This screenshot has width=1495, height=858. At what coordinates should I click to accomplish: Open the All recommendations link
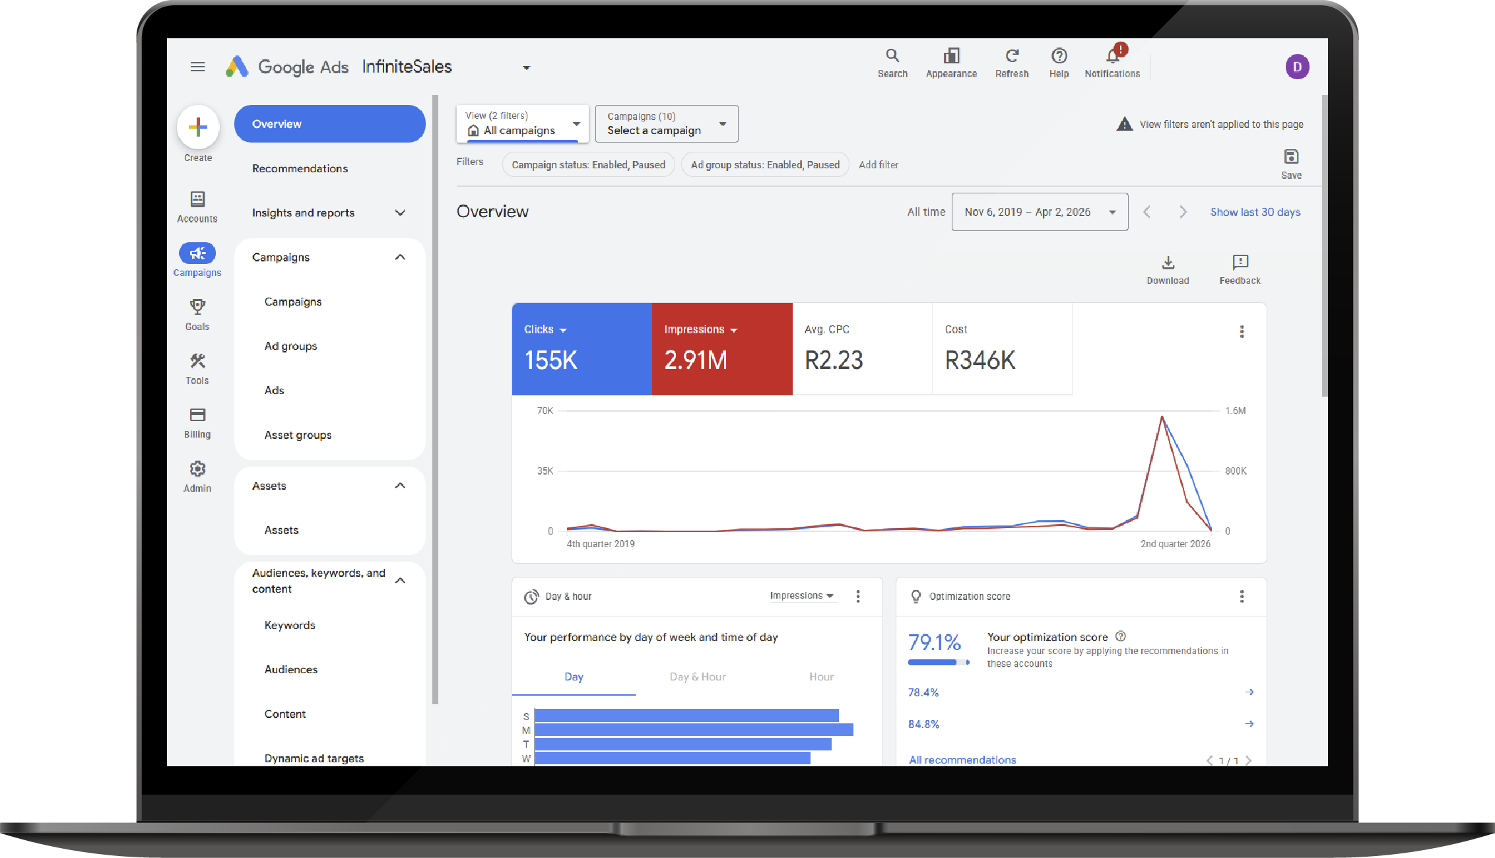(x=962, y=760)
